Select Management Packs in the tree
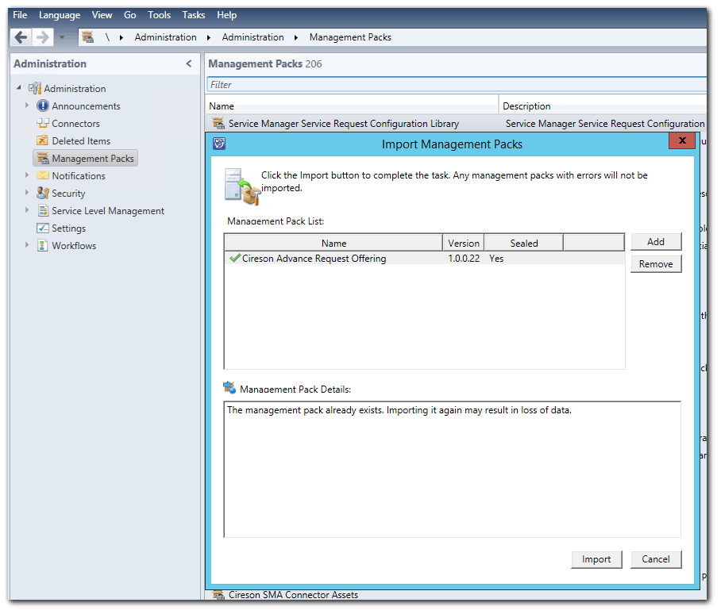Screen dimensions: 721x614 click(x=86, y=158)
